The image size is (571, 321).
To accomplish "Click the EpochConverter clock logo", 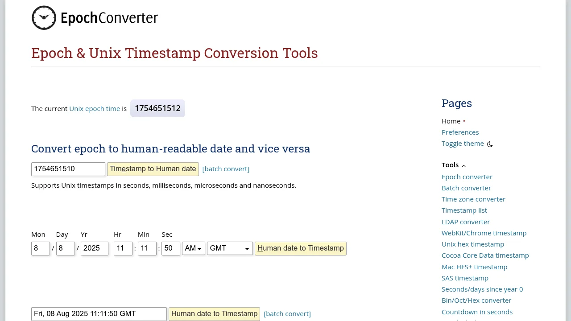I will coord(44,18).
